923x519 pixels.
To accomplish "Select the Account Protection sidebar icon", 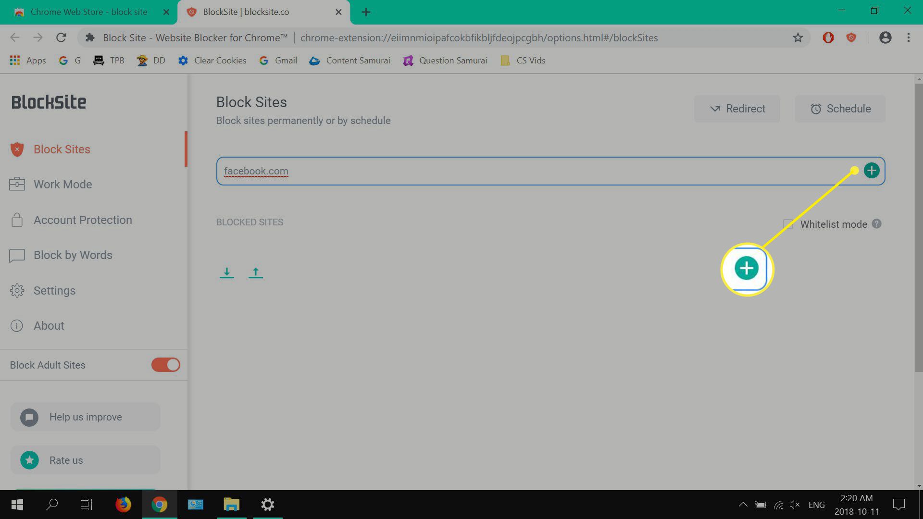I will coord(17,219).
